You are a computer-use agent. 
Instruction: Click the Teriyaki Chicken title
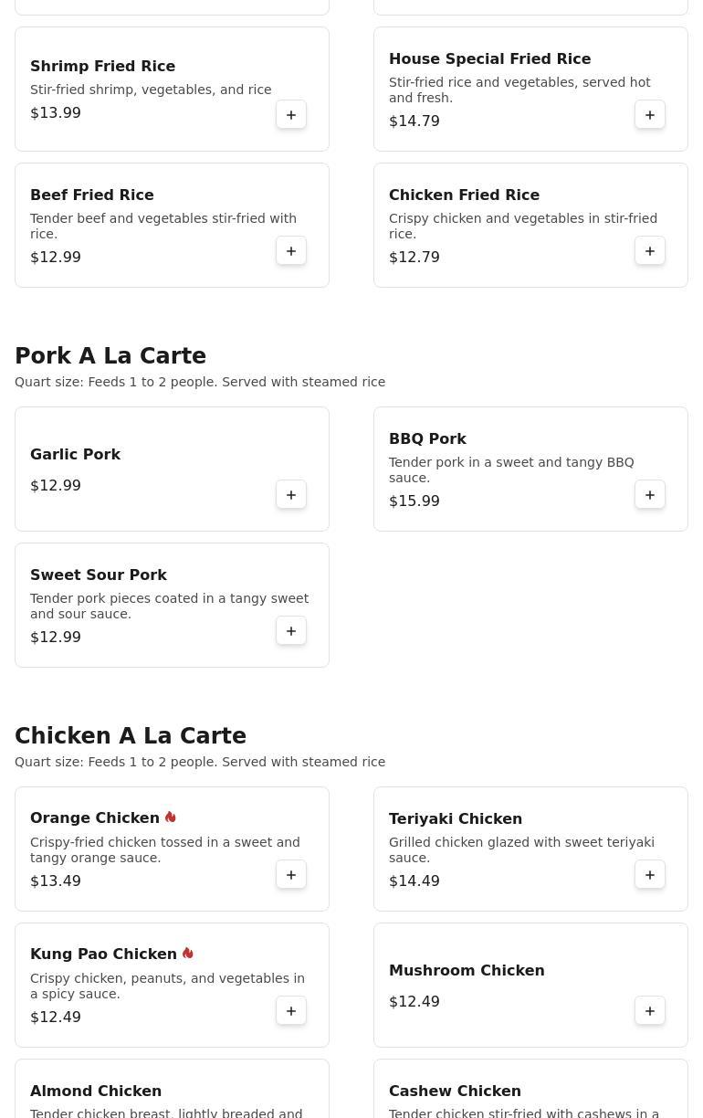(456, 819)
